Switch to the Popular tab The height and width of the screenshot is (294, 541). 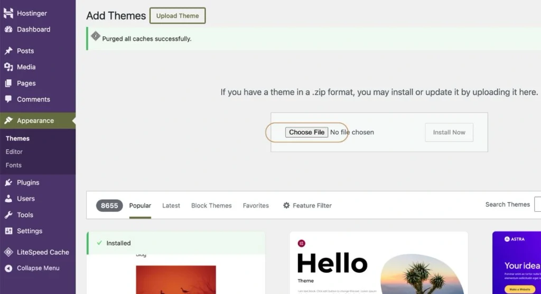click(140, 205)
